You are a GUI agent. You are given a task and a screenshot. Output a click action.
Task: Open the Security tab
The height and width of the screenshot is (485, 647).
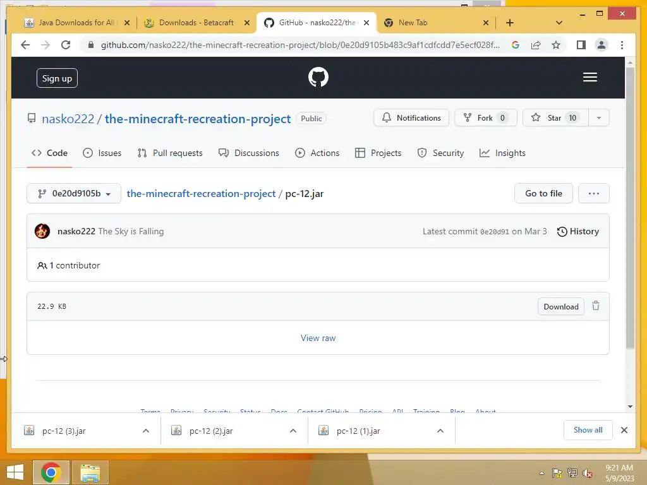440,153
